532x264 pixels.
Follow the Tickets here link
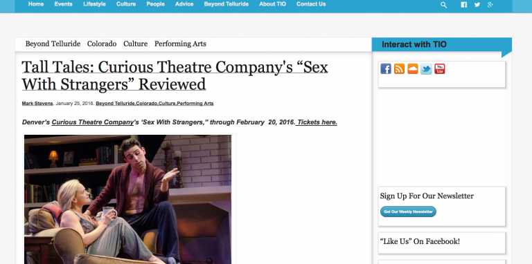point(317,122)
